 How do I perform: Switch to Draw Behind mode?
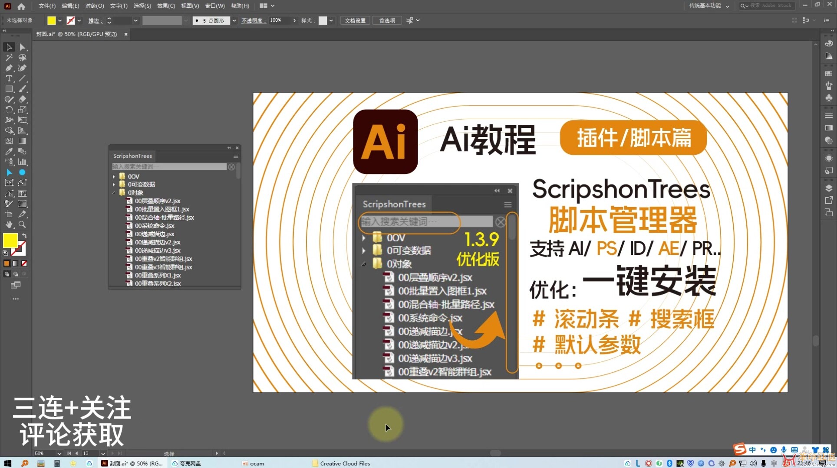(x=16, y=274)
